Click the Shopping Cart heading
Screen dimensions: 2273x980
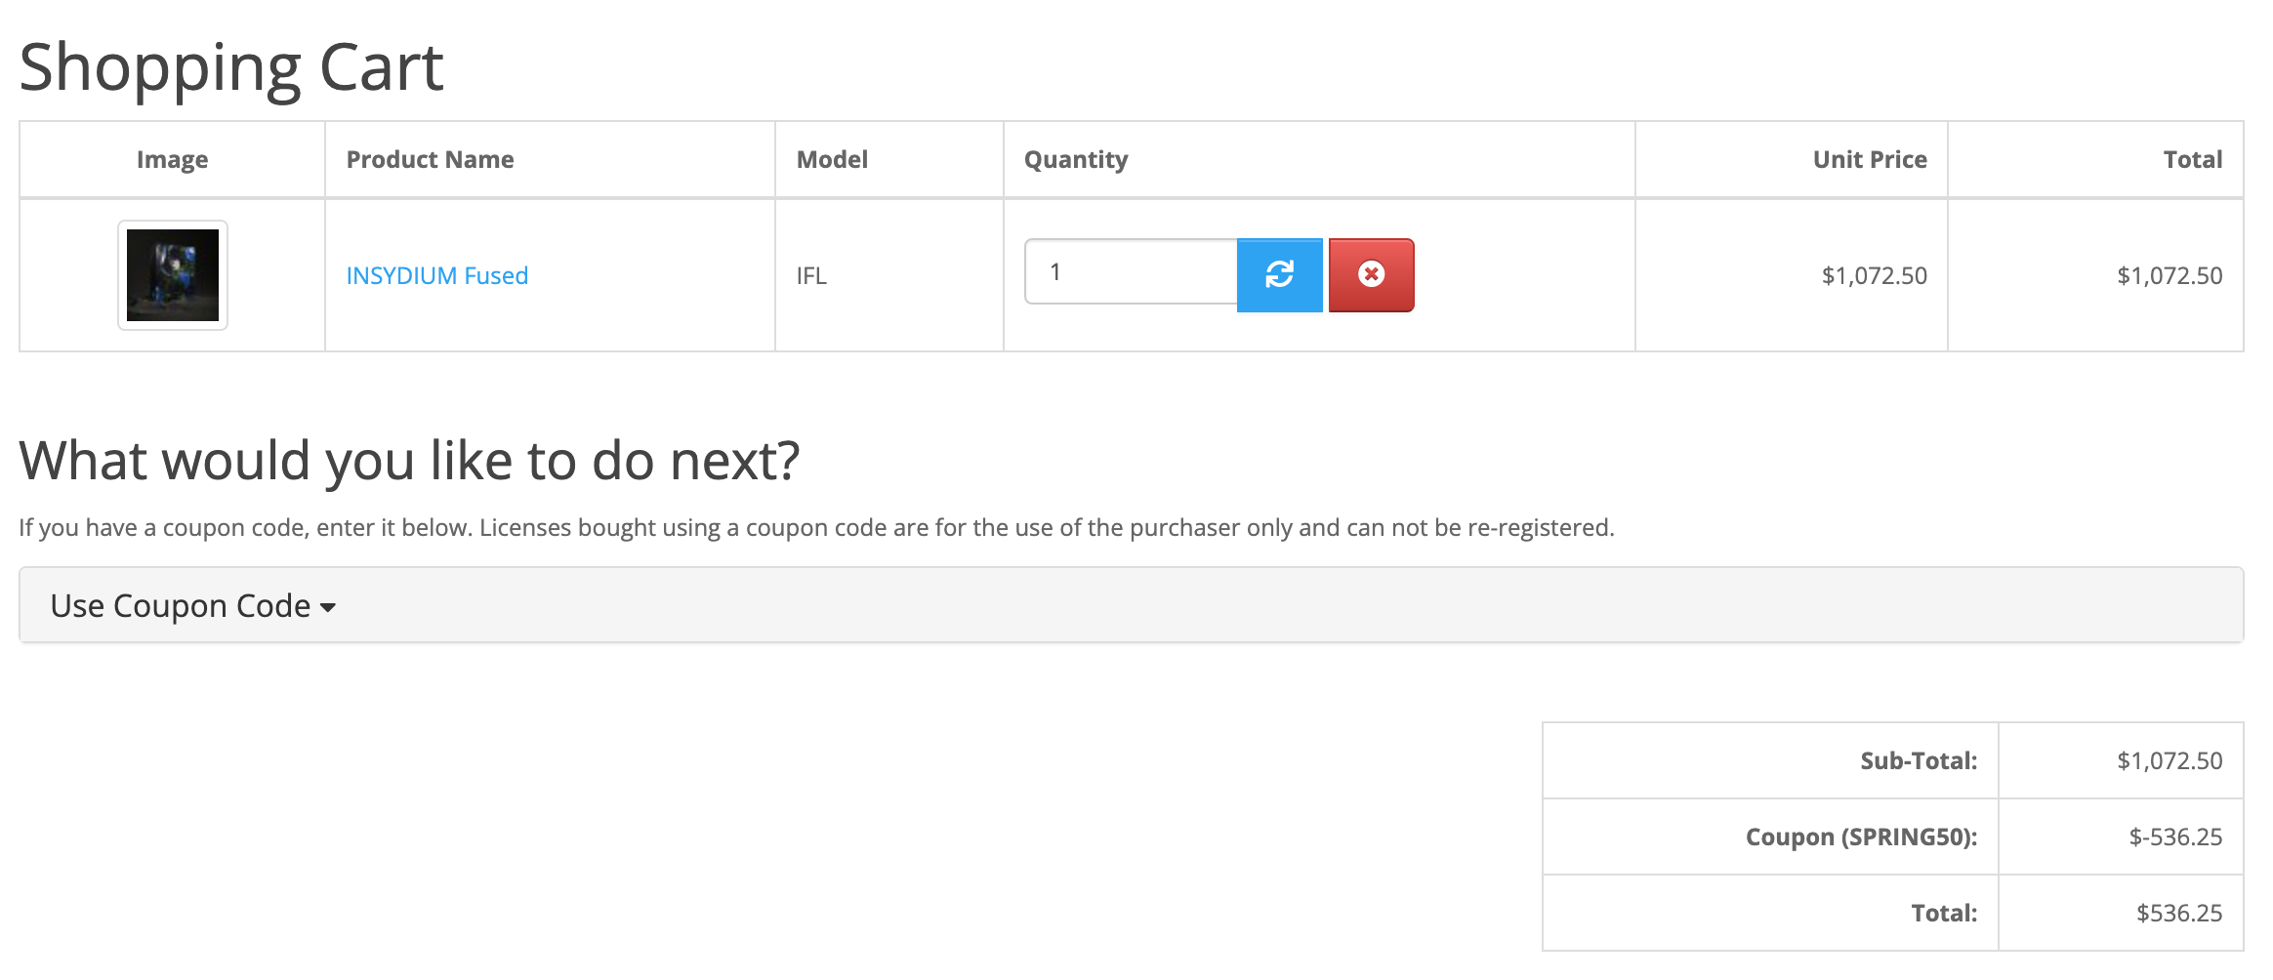pyautogui.click(x=231, y=67)
